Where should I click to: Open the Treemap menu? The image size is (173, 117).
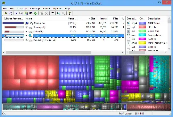35,9
